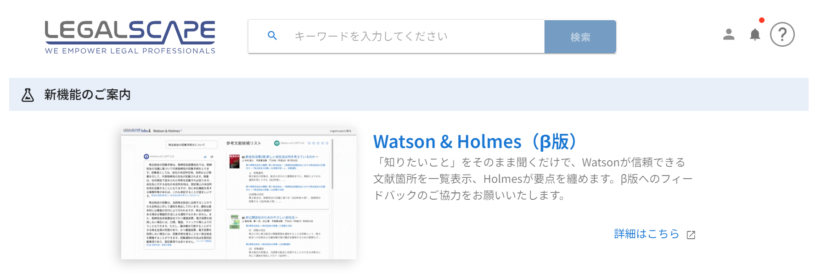821x274 pixels.
Task: Click the Legalscape logo
Action: (x=130, y=37)
